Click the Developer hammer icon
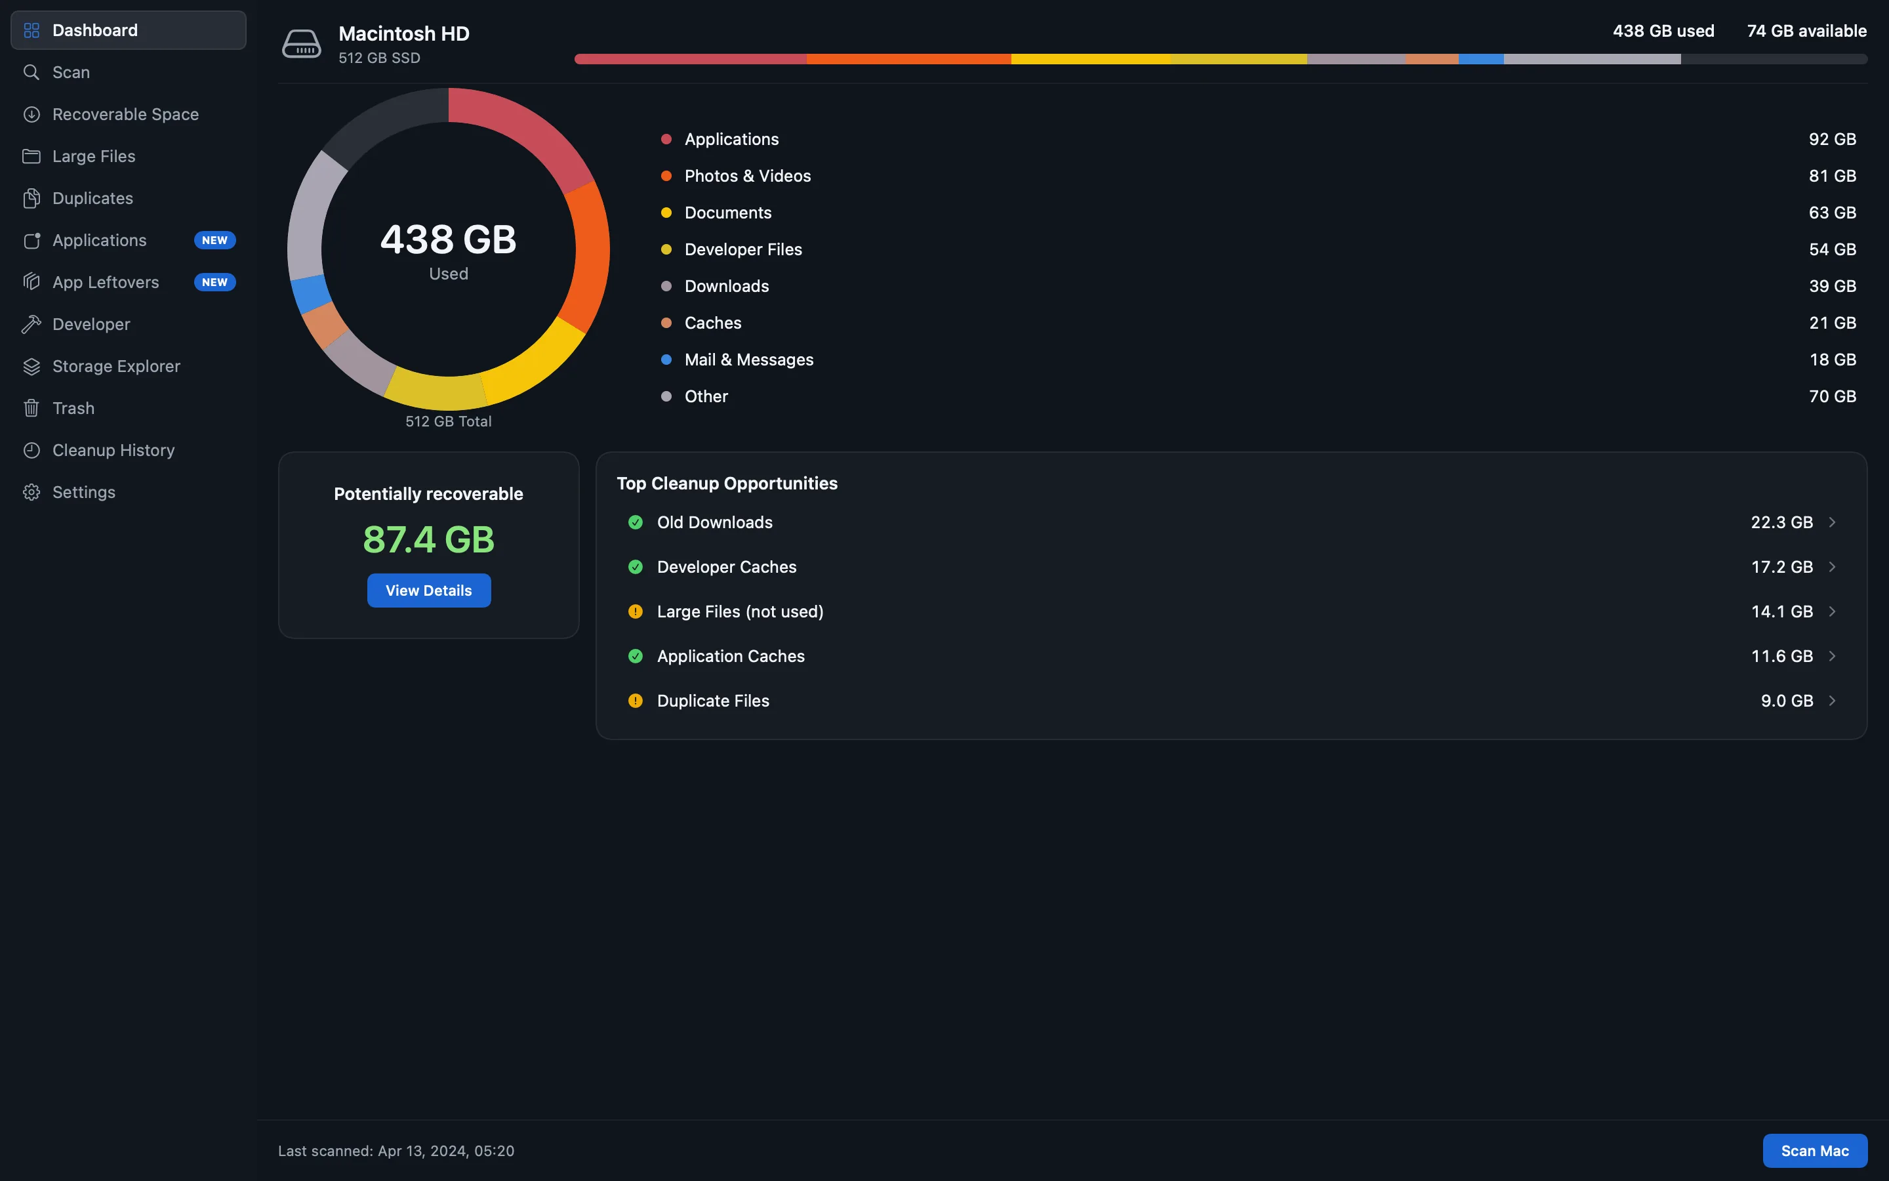 (31, 324)
